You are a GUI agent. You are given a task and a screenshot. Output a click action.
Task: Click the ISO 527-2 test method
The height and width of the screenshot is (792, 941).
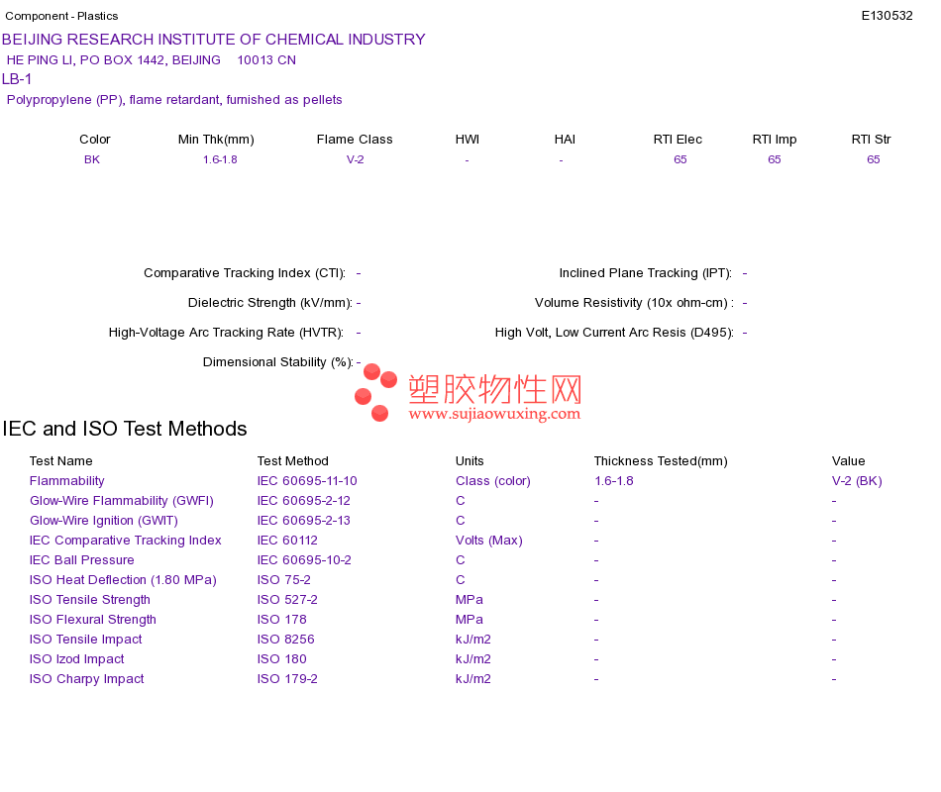(x=287, y=600)
